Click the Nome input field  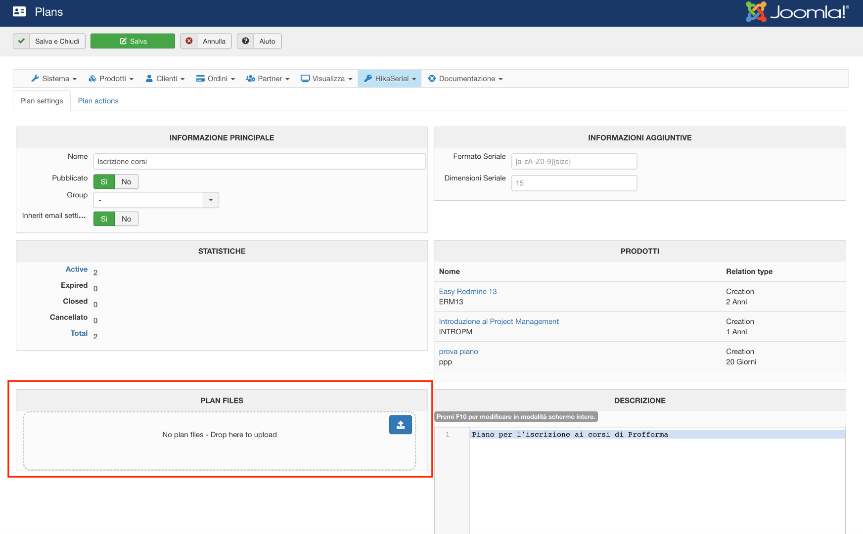pos(259,162)
